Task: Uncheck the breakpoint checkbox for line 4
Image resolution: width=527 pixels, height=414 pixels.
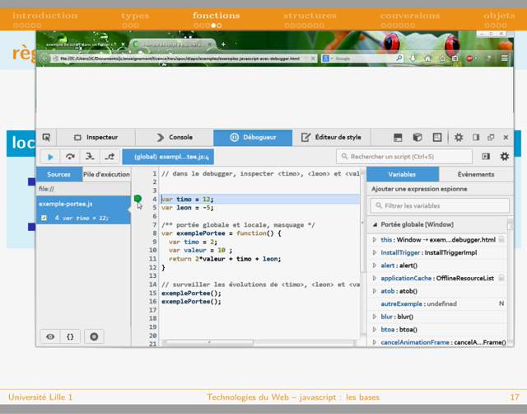Action: [44, 219]
